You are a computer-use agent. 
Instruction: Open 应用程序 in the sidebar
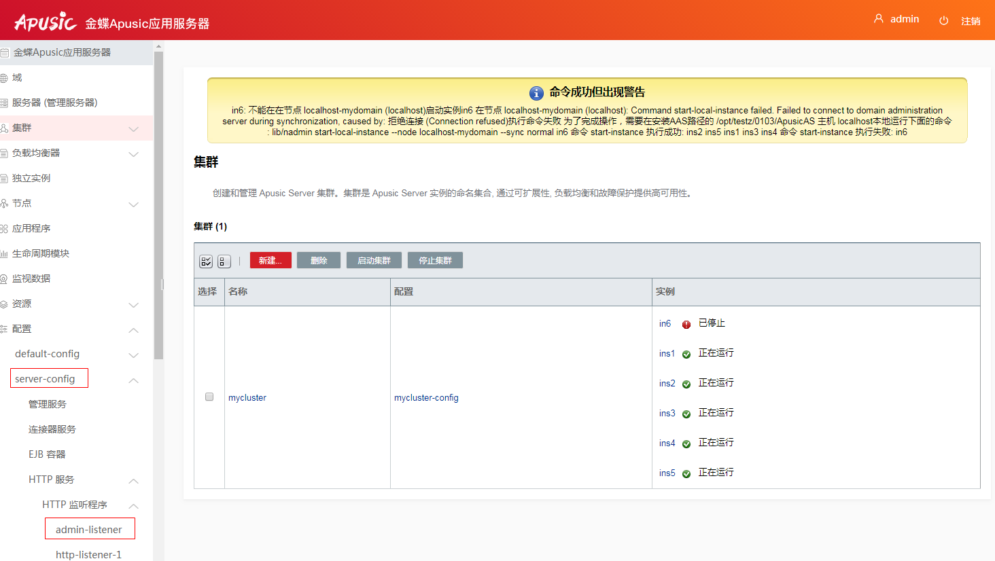pyautogui.click(x=31, y=228)
